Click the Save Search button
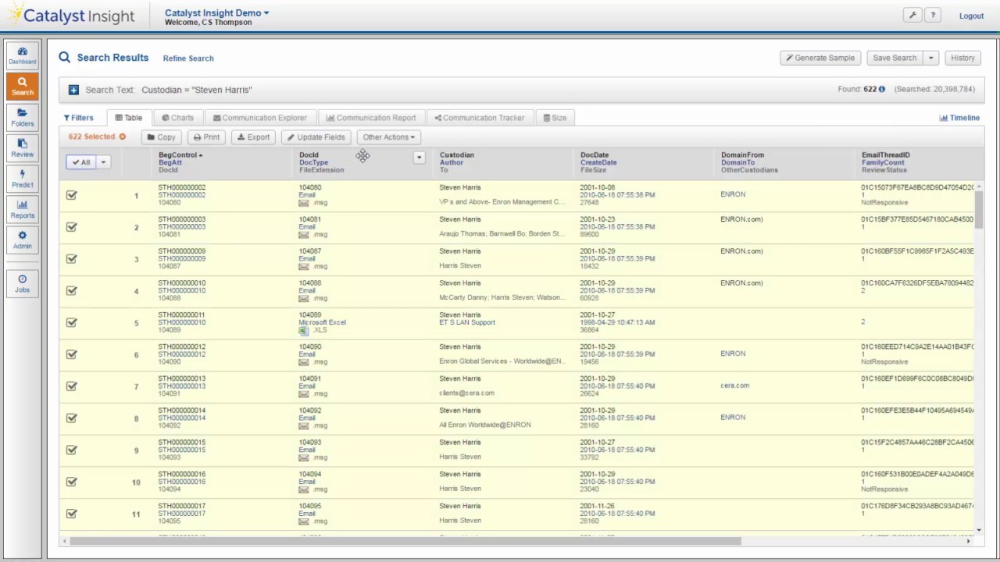This screenshot has height=562, width=1000. point(895,58)
